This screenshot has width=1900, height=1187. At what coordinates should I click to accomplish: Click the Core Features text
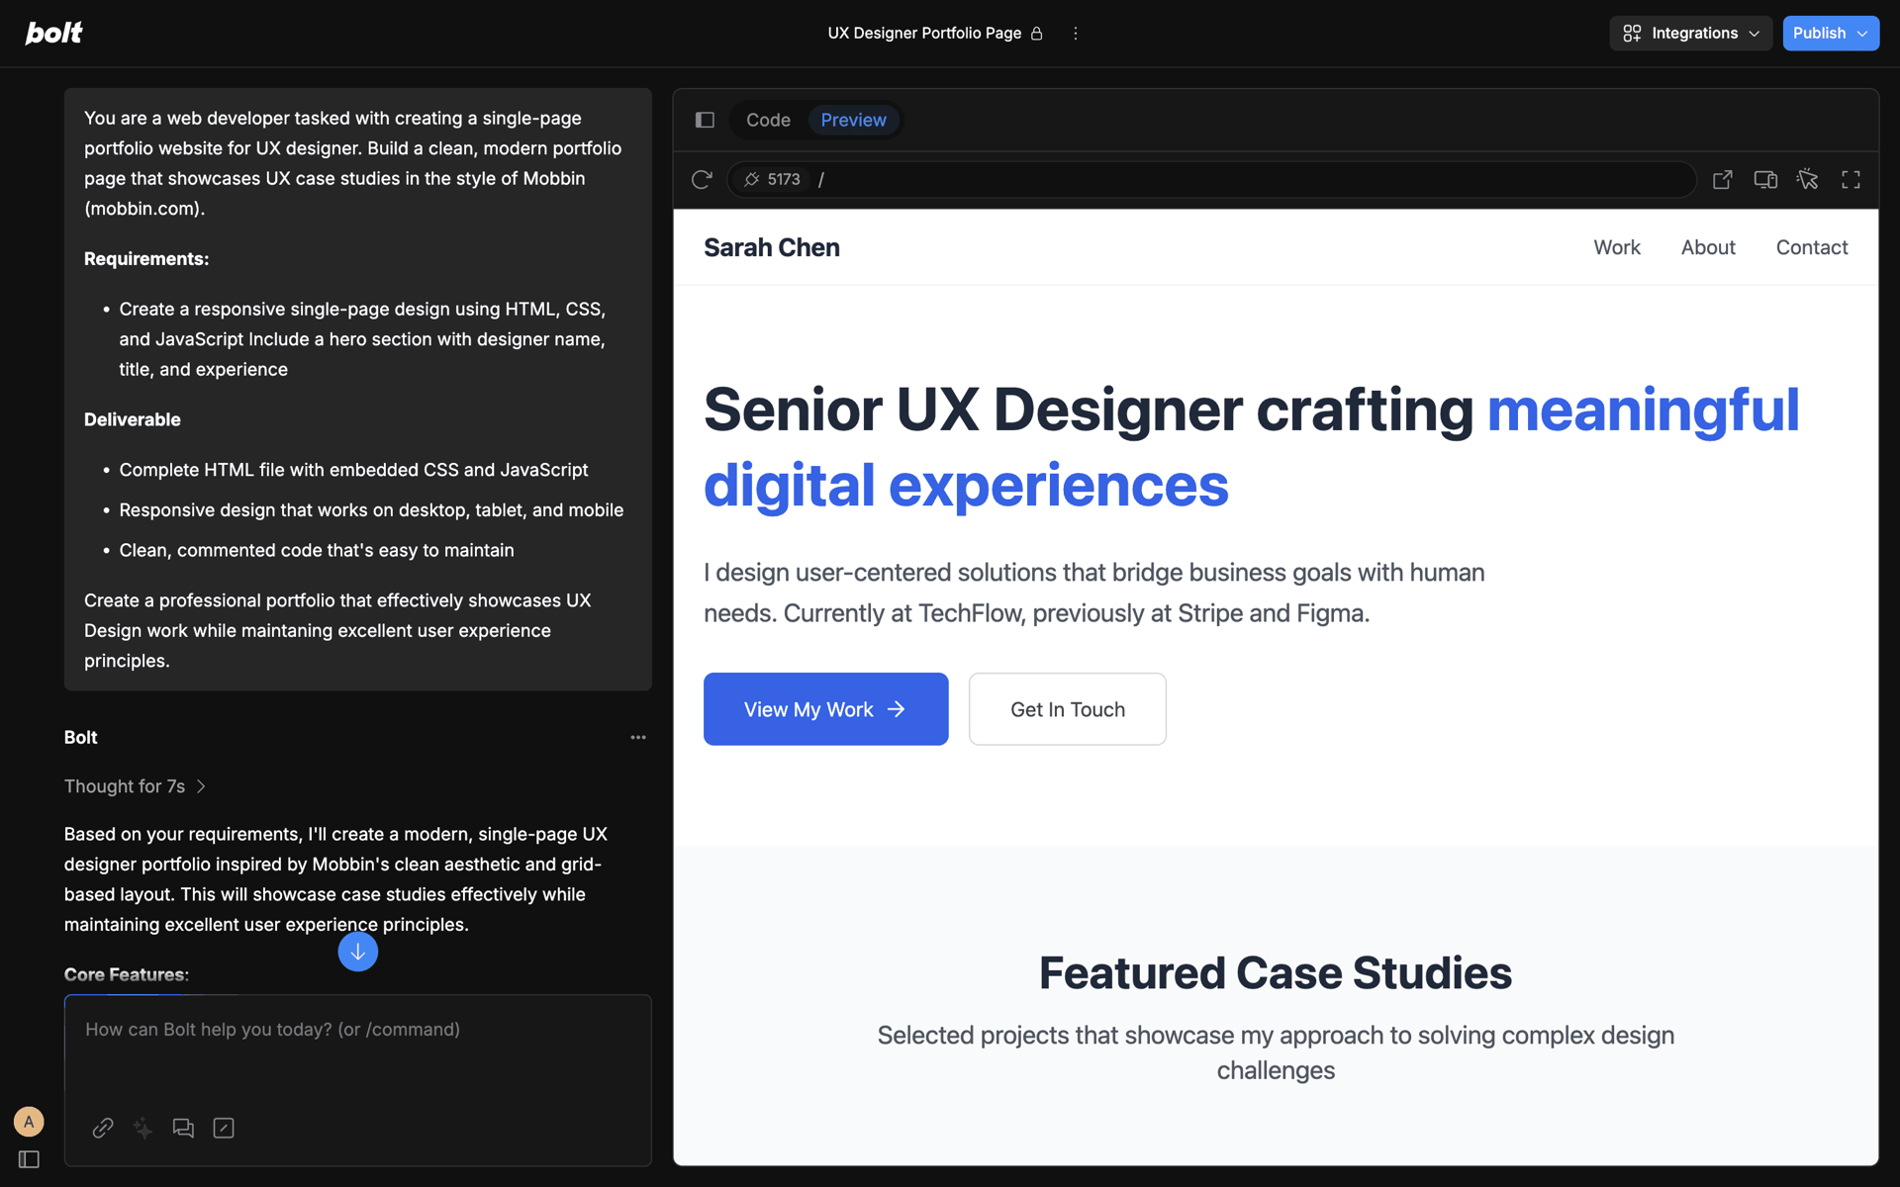click(127, 974)
